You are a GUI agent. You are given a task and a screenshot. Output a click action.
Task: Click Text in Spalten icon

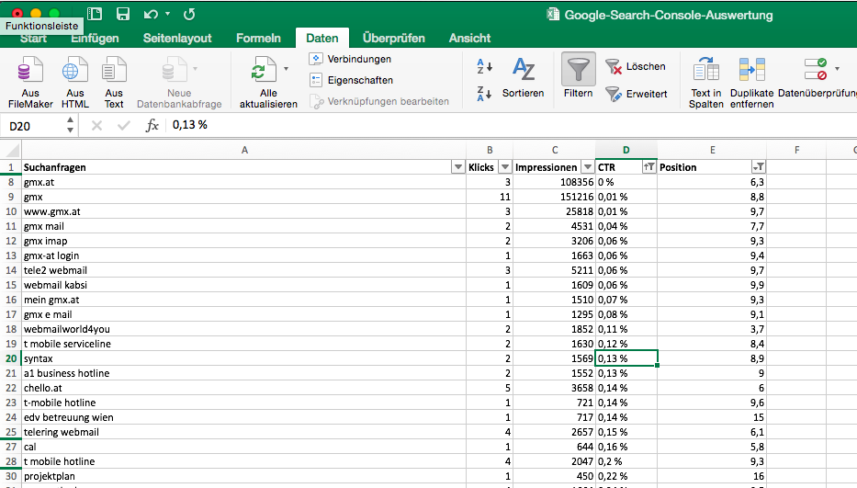click(x=705, y=71)
